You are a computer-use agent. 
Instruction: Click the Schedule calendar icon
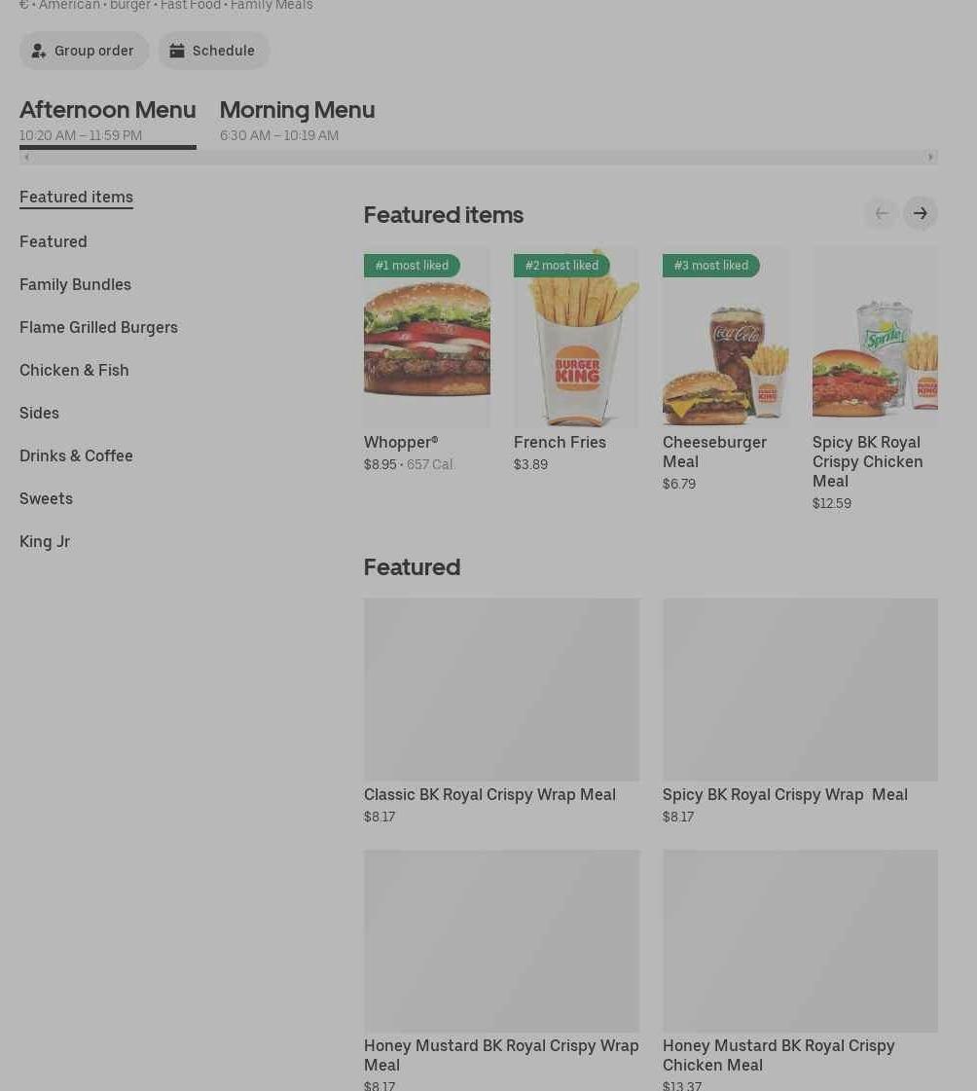click(177, 51)
